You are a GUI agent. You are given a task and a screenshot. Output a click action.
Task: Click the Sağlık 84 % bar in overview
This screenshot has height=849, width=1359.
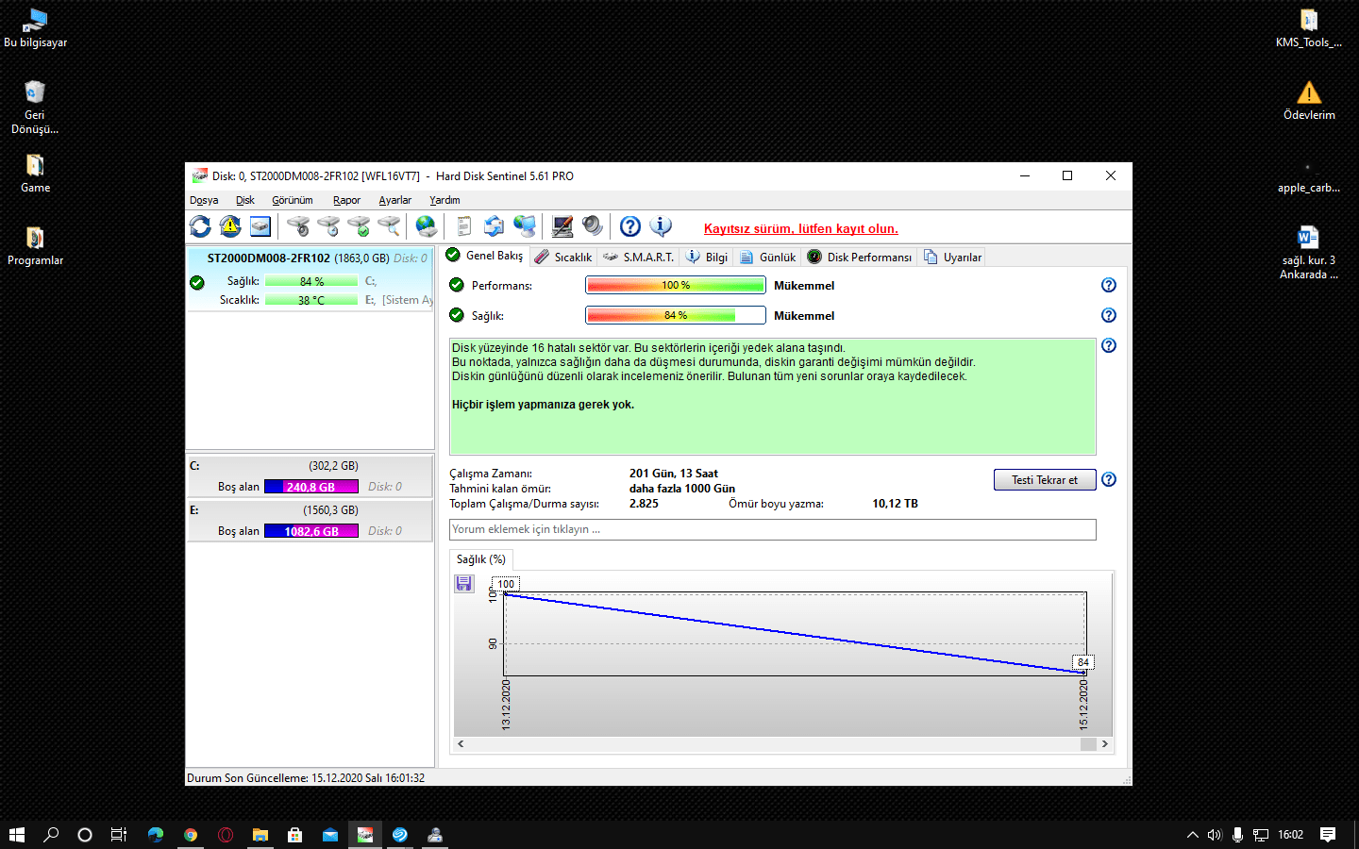point(676,315)
